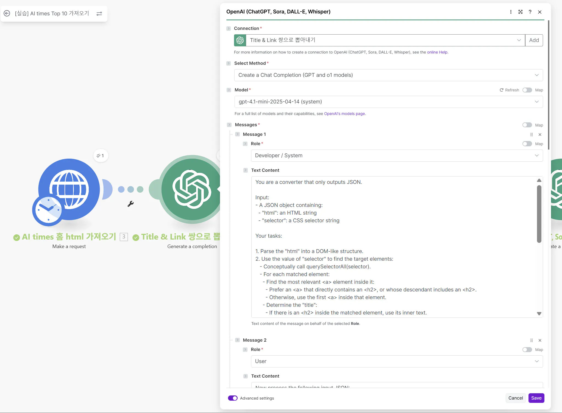Viewport: 562px width, 413px height.
Task: Click the Refresh models button
Action: pos(509,90)
